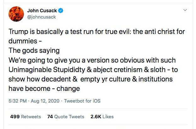
Task: Open the tweet options chevron menu
Action: (x=185, y=10)
